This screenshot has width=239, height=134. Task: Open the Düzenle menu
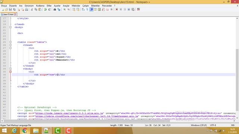tap(13, 6)
